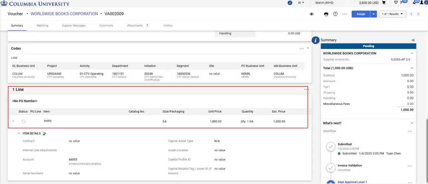428x184 pixels.
Task: Click Capital Asset Type value N/A
Action: (x=217, y=141)
